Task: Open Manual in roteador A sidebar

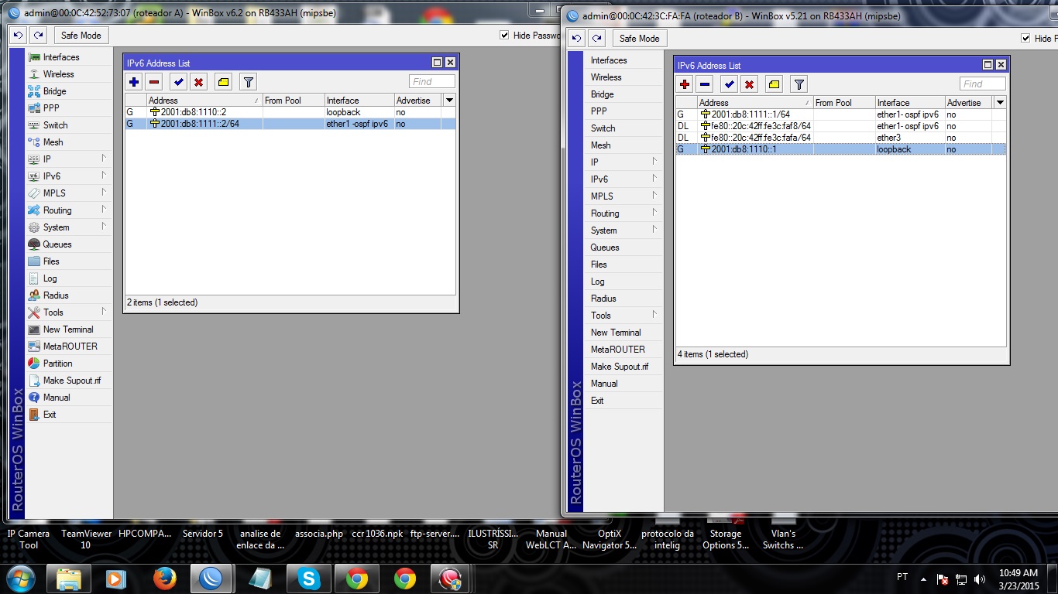Action: 69,398
